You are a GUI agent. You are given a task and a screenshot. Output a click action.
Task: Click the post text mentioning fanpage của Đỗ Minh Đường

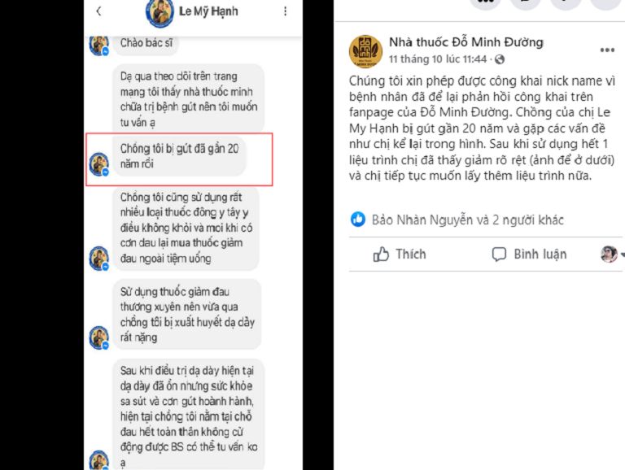[482, 128]
